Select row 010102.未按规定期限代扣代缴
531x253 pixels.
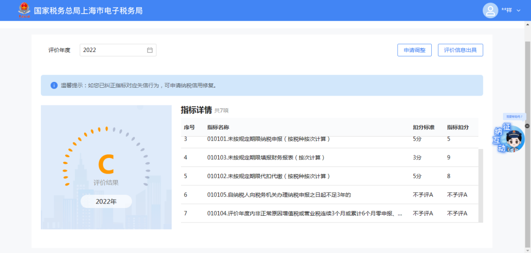(x=329, y=176)
